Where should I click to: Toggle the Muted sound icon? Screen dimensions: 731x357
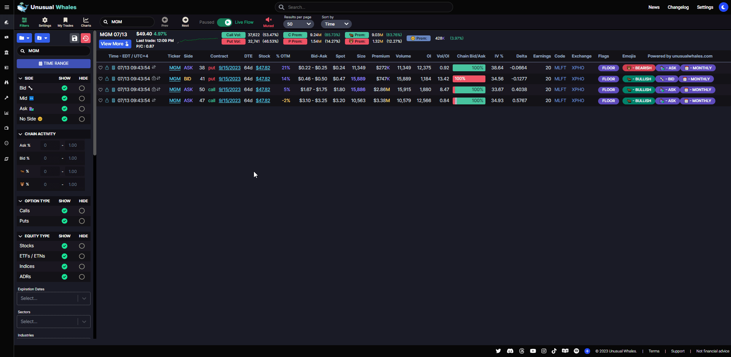click(268, 22)
